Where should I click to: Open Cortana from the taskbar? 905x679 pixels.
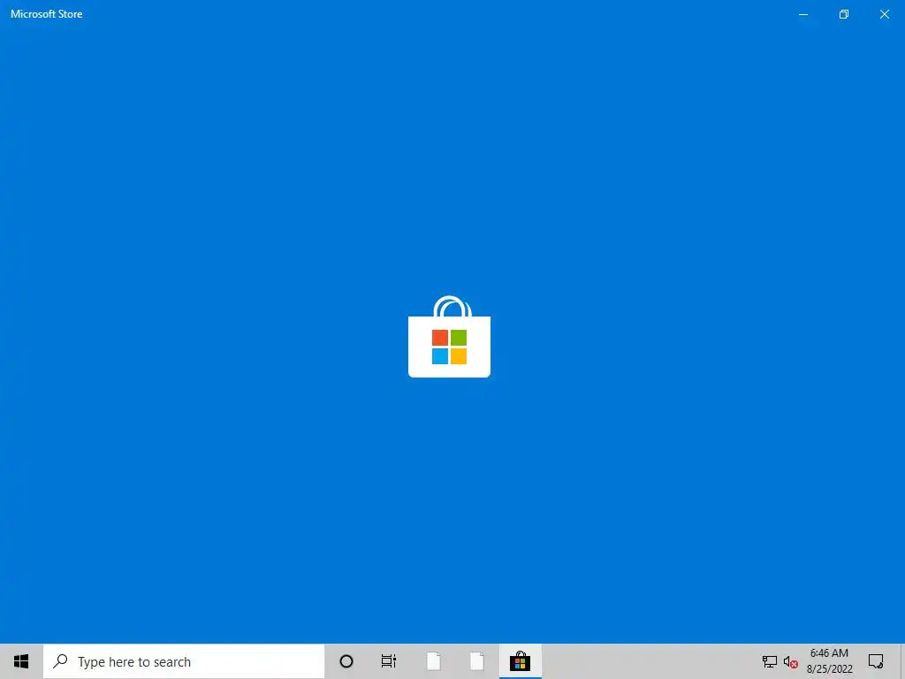[x=346, y=661]
